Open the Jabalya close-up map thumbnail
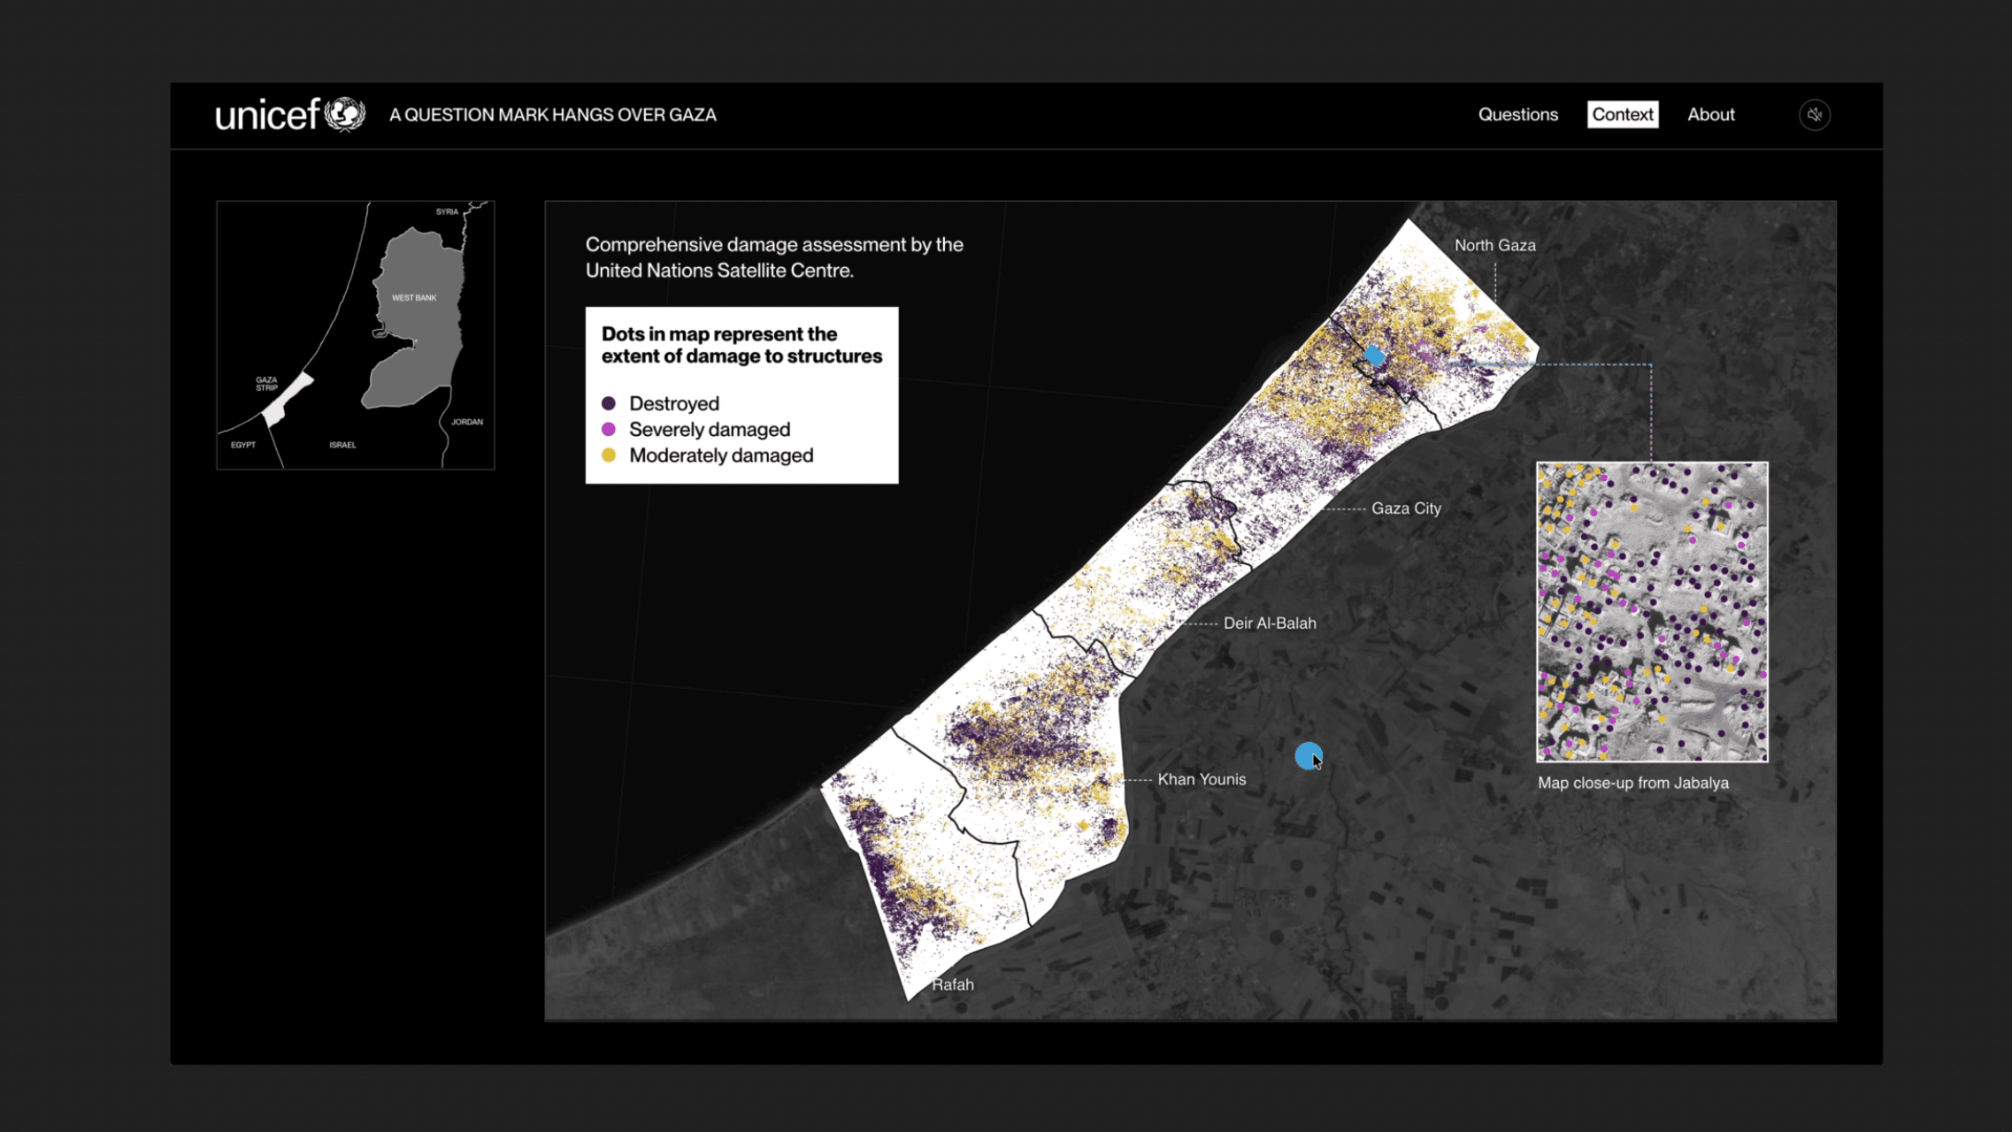The image size is (2012, 1132). (1652, 611)
